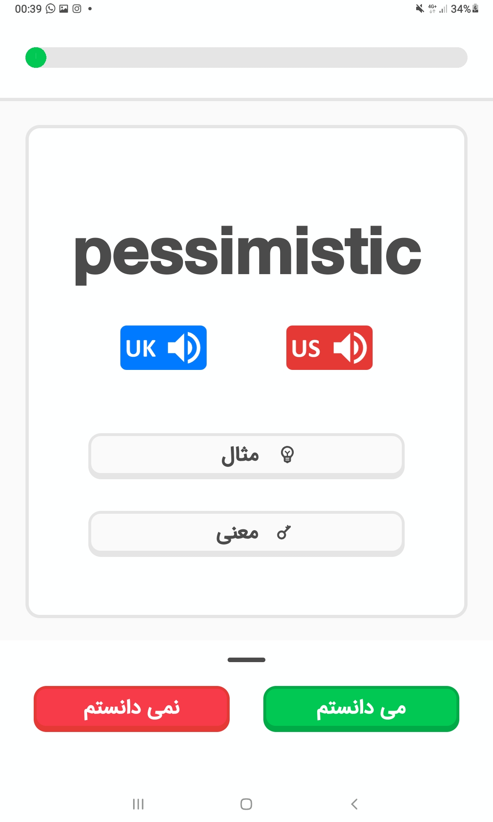The height and width of the screenshot is (822, 493).
Task: Go to Android home button
Action: 246,804
